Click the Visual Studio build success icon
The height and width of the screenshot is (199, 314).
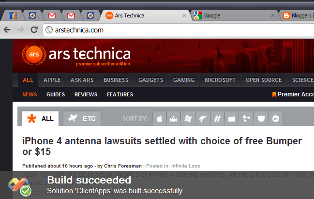20,187
